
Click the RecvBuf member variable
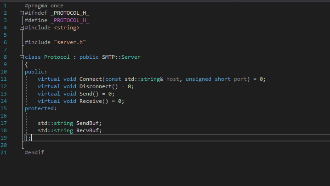point(87,130)
